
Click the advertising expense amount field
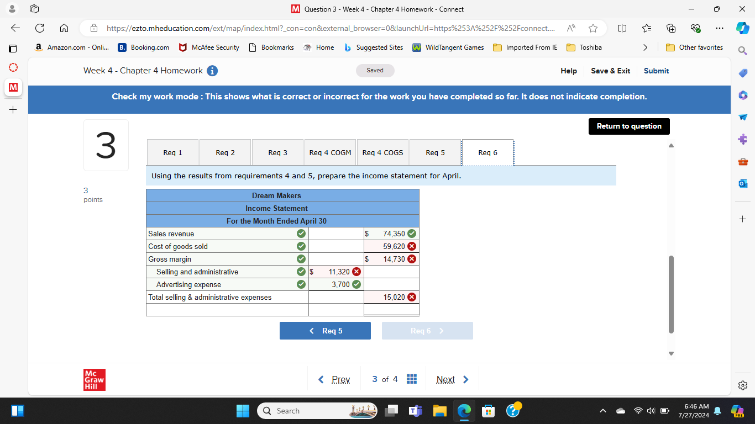(336, 284)
